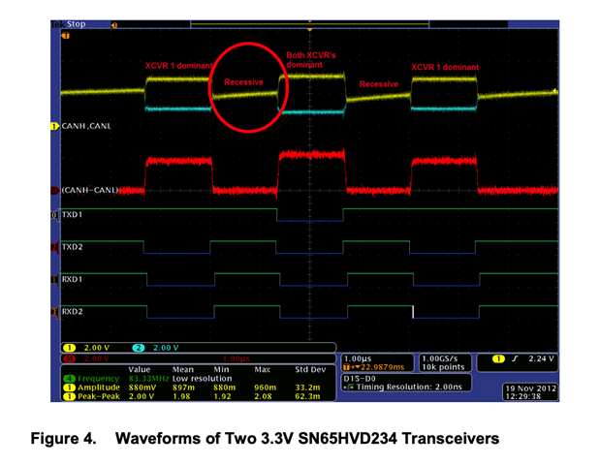Click the 22.9879ms delay readout
Screen dimensions: 600x465
pos(382,367)
